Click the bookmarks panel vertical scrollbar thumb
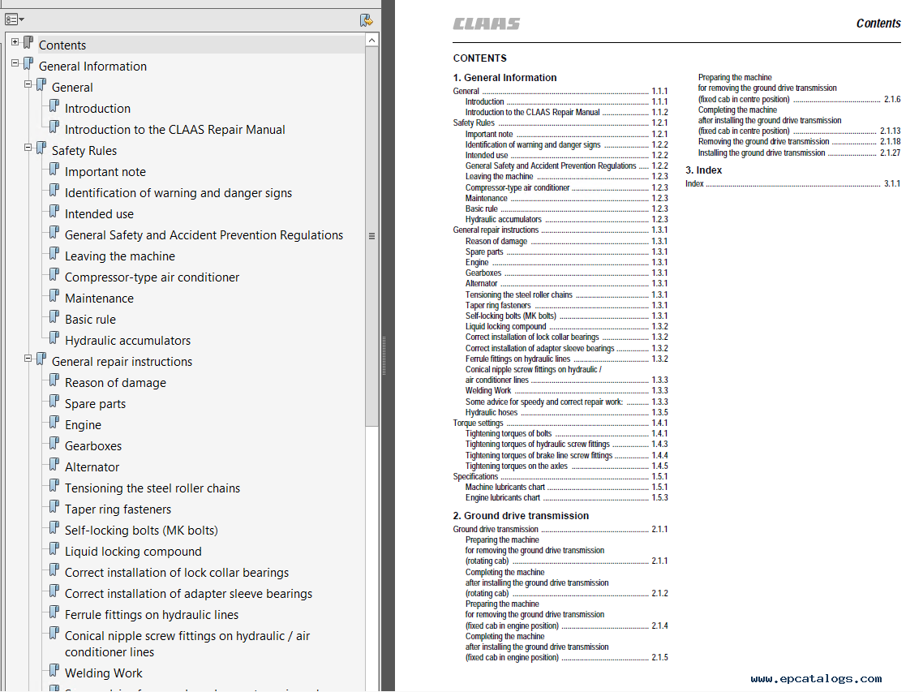 tap(371, 236)
